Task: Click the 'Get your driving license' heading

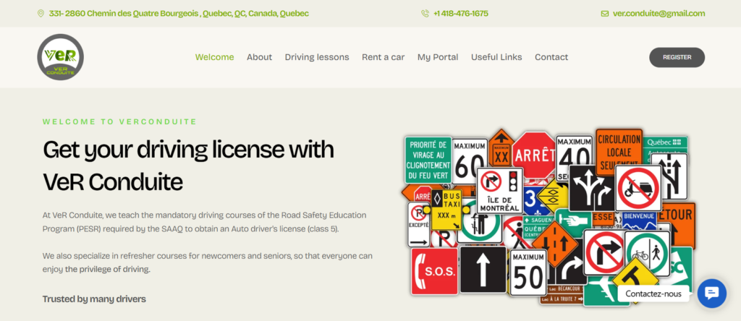Action: click(188, 166)
